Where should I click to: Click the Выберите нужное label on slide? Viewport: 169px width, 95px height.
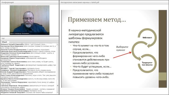coord(122,49)
